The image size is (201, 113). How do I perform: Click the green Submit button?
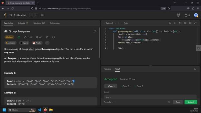coord(191,102)
